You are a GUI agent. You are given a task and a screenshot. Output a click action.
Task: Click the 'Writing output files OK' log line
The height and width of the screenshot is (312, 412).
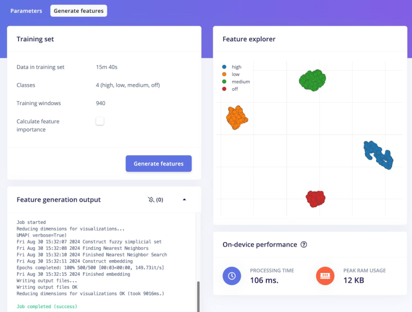pos(47,287)
